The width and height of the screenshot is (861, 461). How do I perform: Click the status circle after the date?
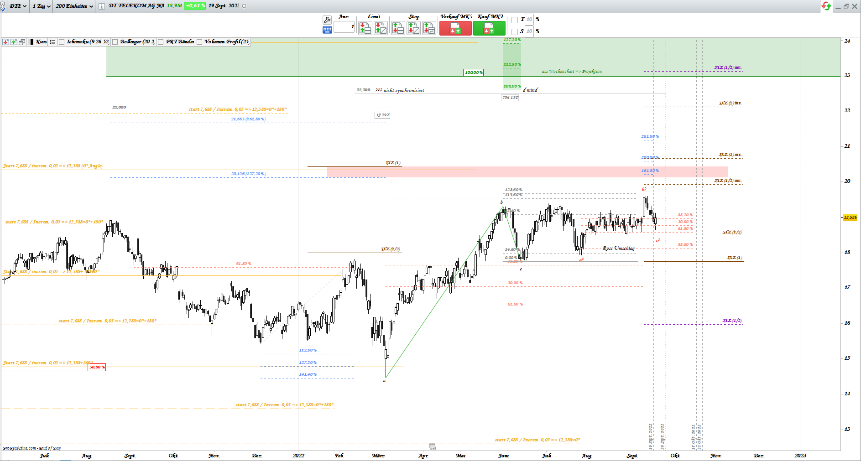[244, 6]
